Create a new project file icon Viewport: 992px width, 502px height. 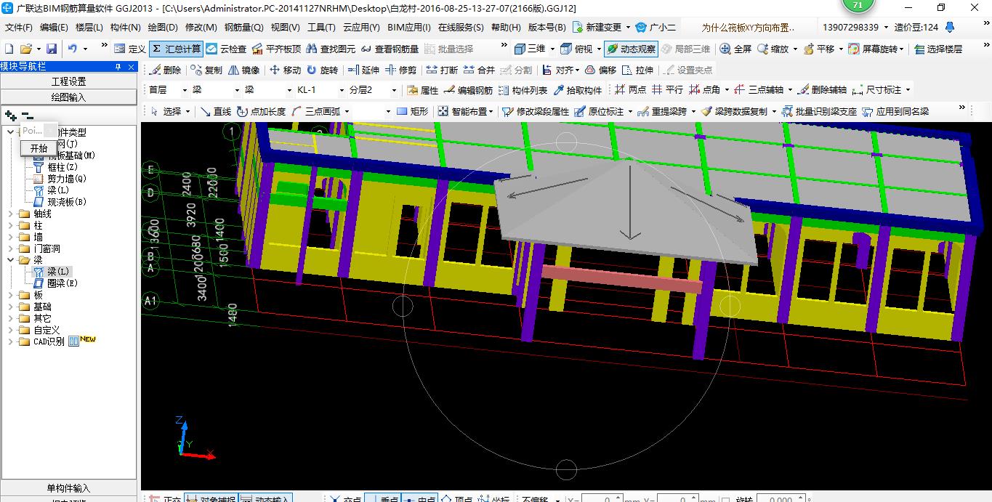9,49
